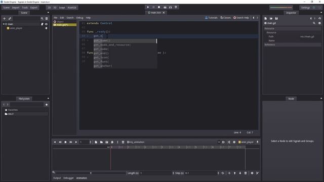This screenshot has width=324, height=182.
Task: Open script editor Search menu
Action: point(70,18)
